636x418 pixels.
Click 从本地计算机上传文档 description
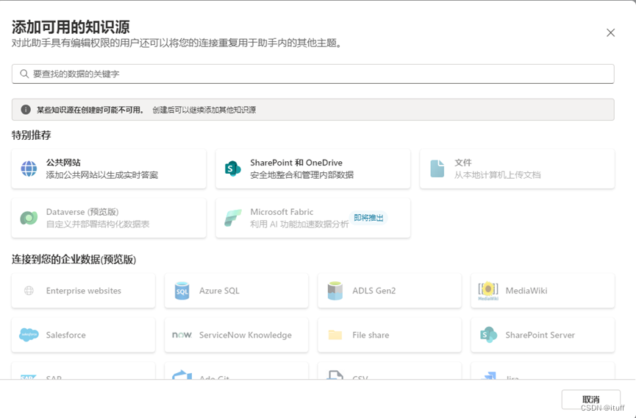click(x=497, y=175)
